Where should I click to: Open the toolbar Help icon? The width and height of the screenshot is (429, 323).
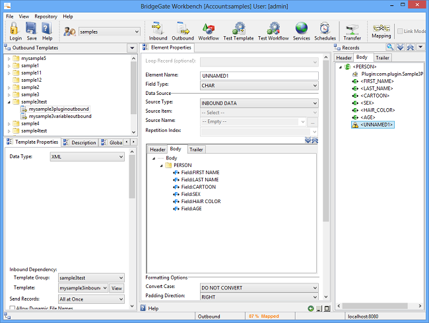coord(47,31)
